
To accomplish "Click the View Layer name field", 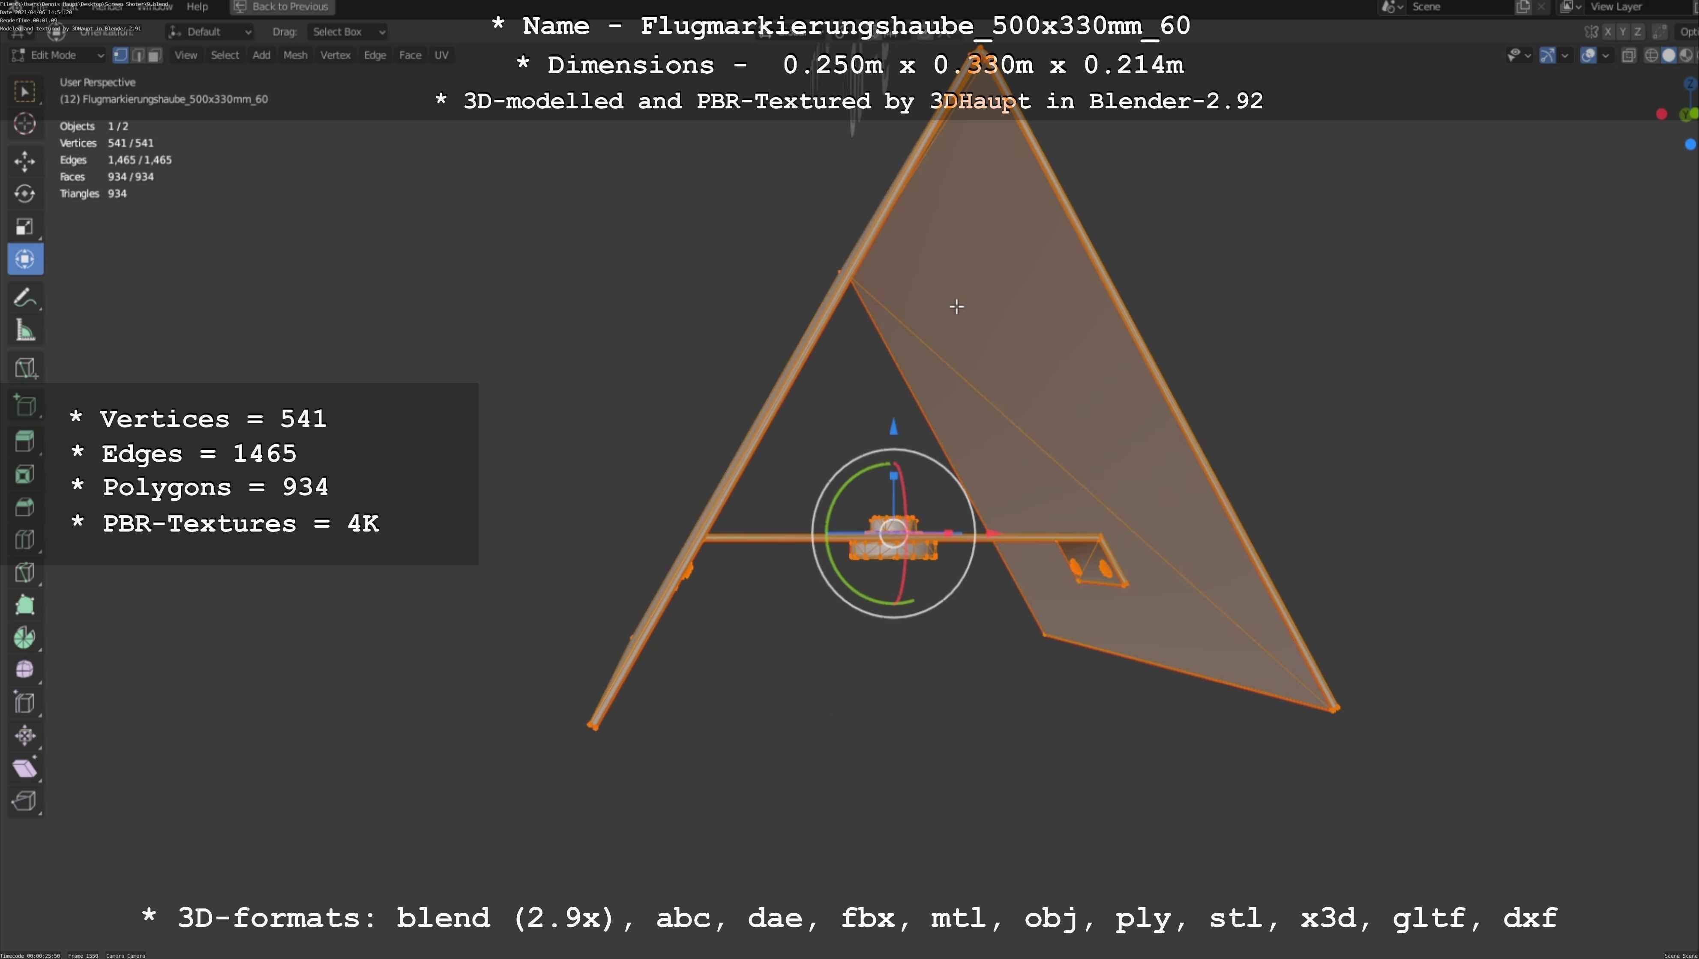I will pyautogui.click(x=1638, y=6).
